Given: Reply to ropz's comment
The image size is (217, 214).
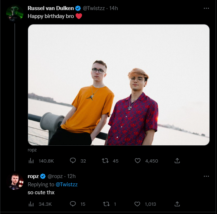Looking at the screenshot, I should click(x=73, y=204).
